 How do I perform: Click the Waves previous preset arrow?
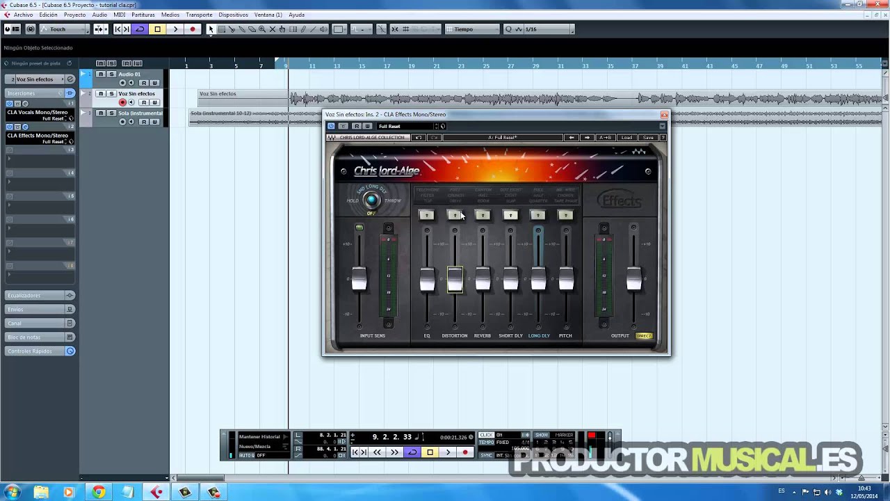[572, 137]
